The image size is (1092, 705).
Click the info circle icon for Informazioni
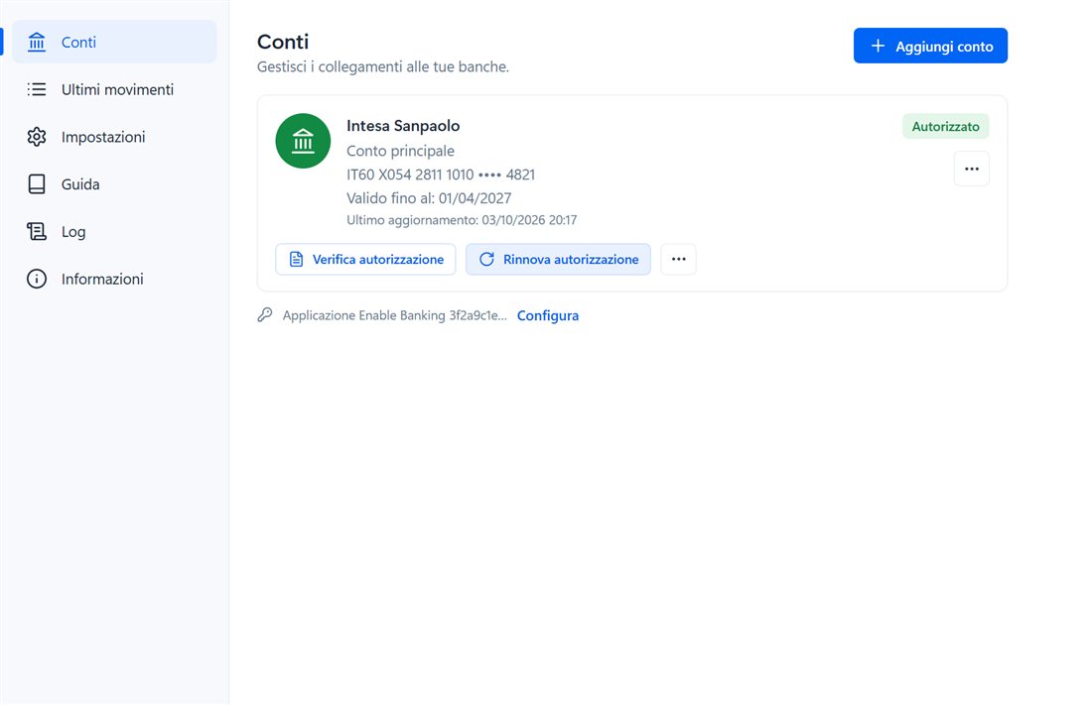(x=36, y=279)
